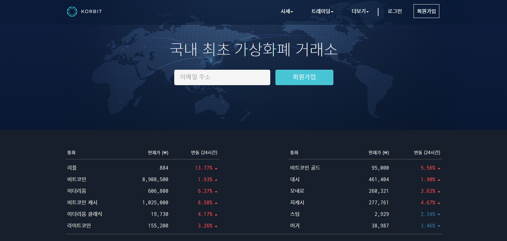Select the 모네로 currency row
The width and height of the screenshot is (507, 241).
(365, 191)
